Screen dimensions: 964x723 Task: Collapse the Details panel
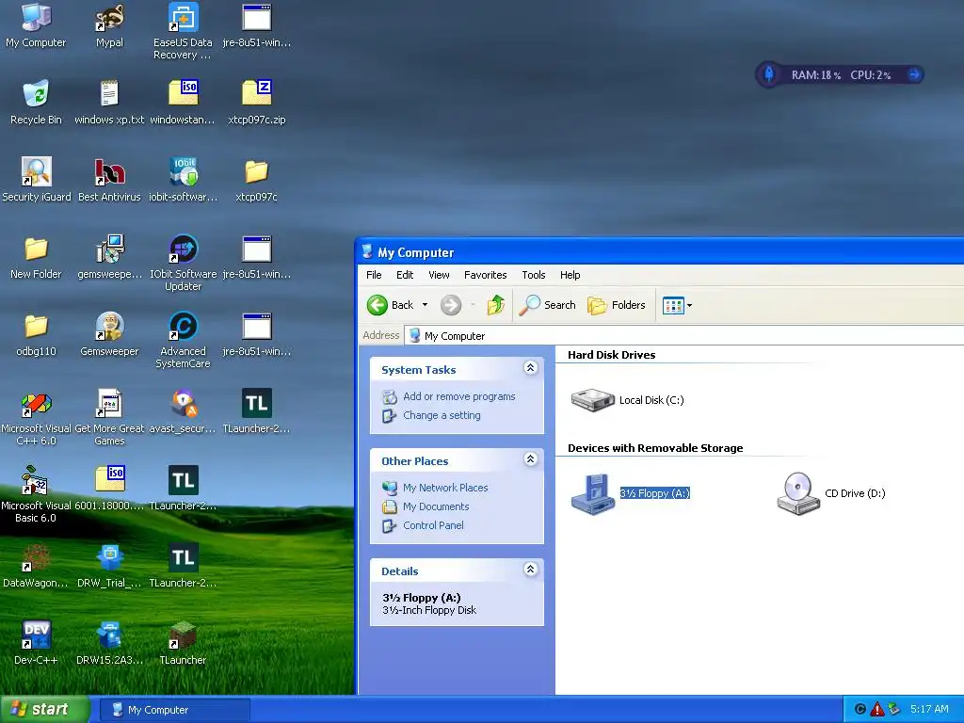pos(531,570)
